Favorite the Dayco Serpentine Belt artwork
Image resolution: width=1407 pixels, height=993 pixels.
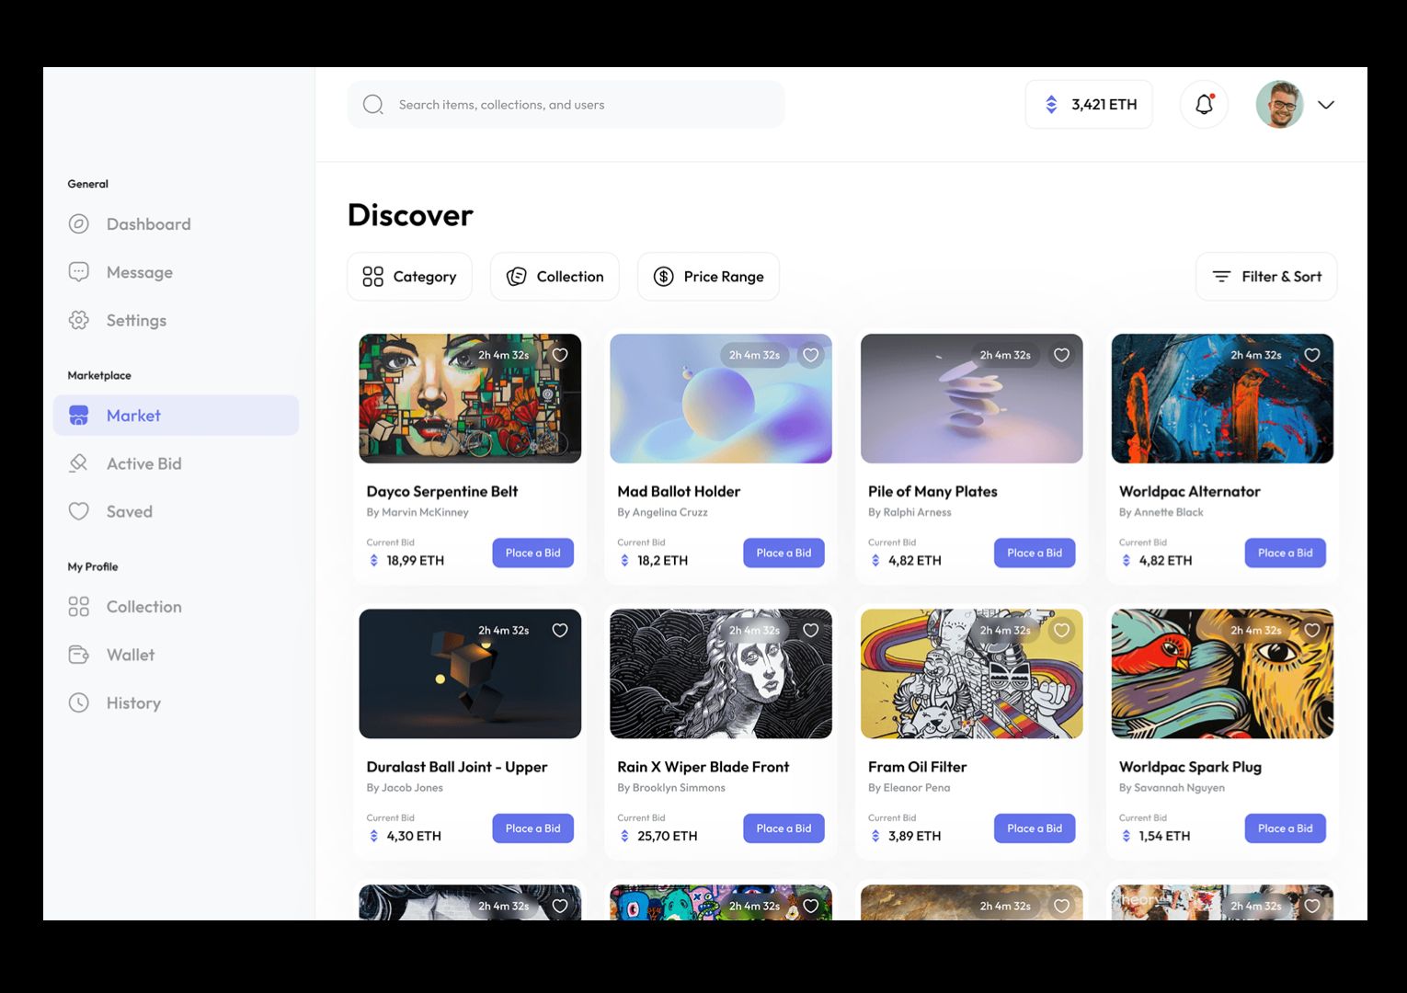tap(560, 355)
